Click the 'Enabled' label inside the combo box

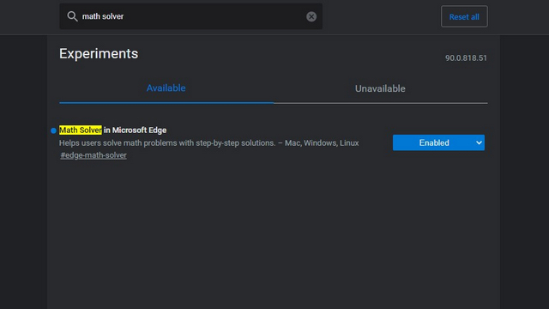[x=434, y=142]
